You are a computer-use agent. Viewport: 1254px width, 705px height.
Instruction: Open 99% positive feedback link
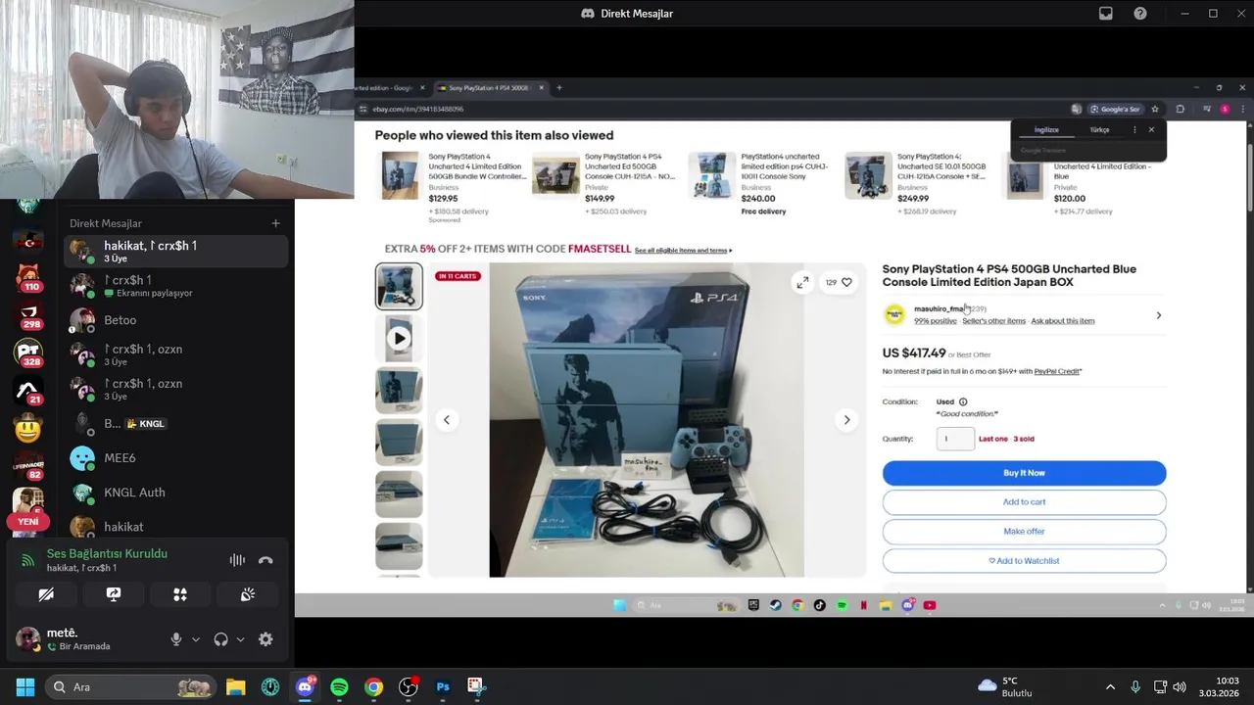(x=936, y=321)
